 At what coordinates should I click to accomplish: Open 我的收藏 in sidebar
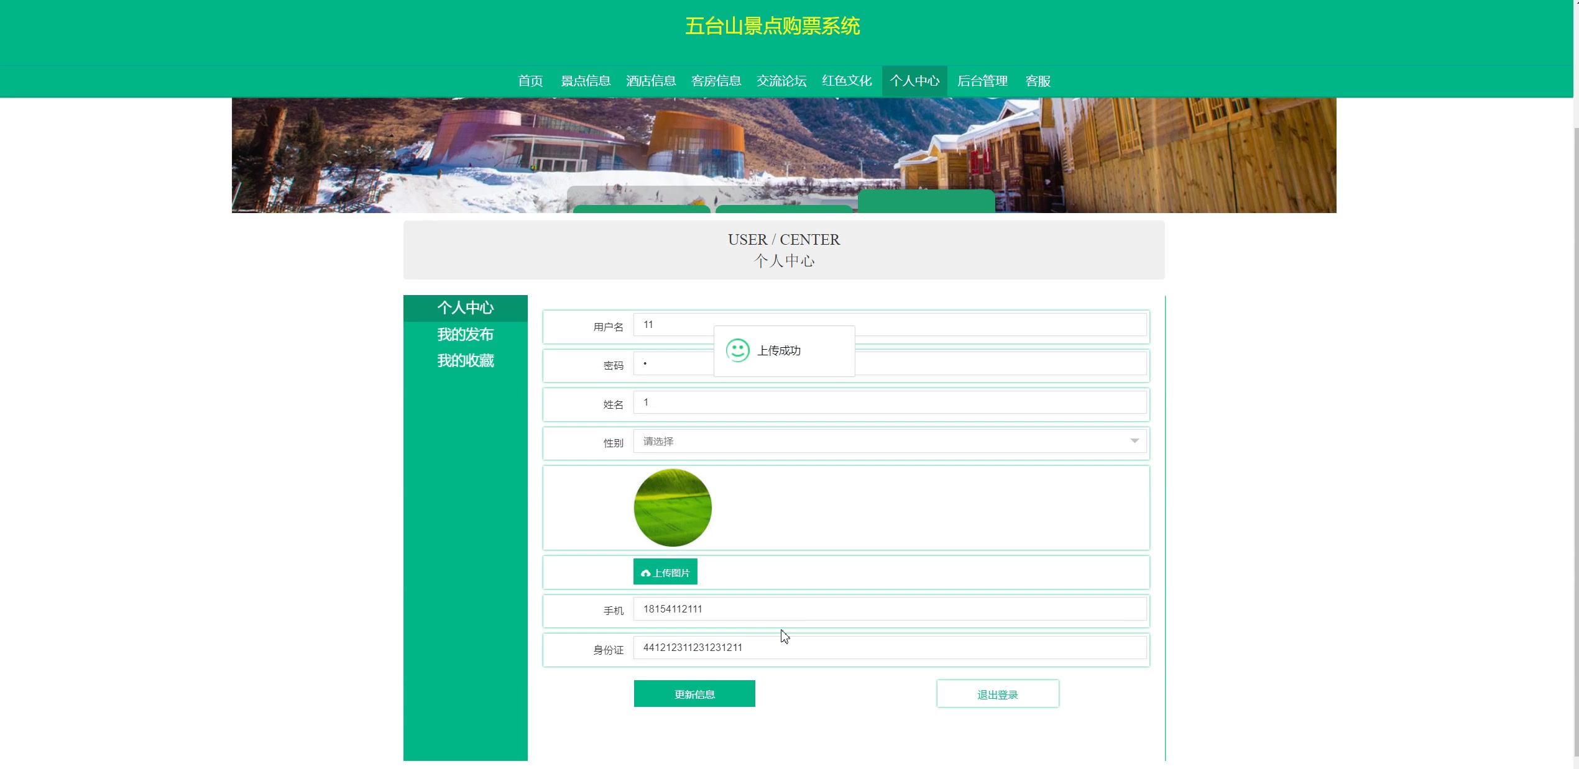point(465,360)
